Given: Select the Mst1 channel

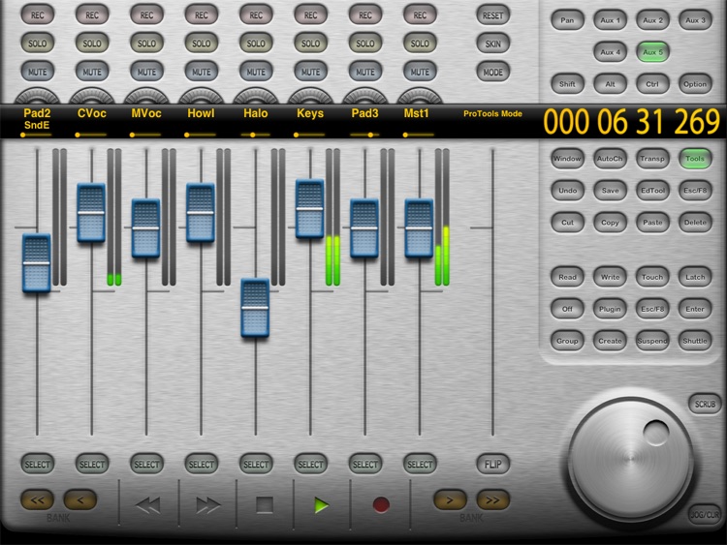Looking at the screenshot, I should click(420, 464).
